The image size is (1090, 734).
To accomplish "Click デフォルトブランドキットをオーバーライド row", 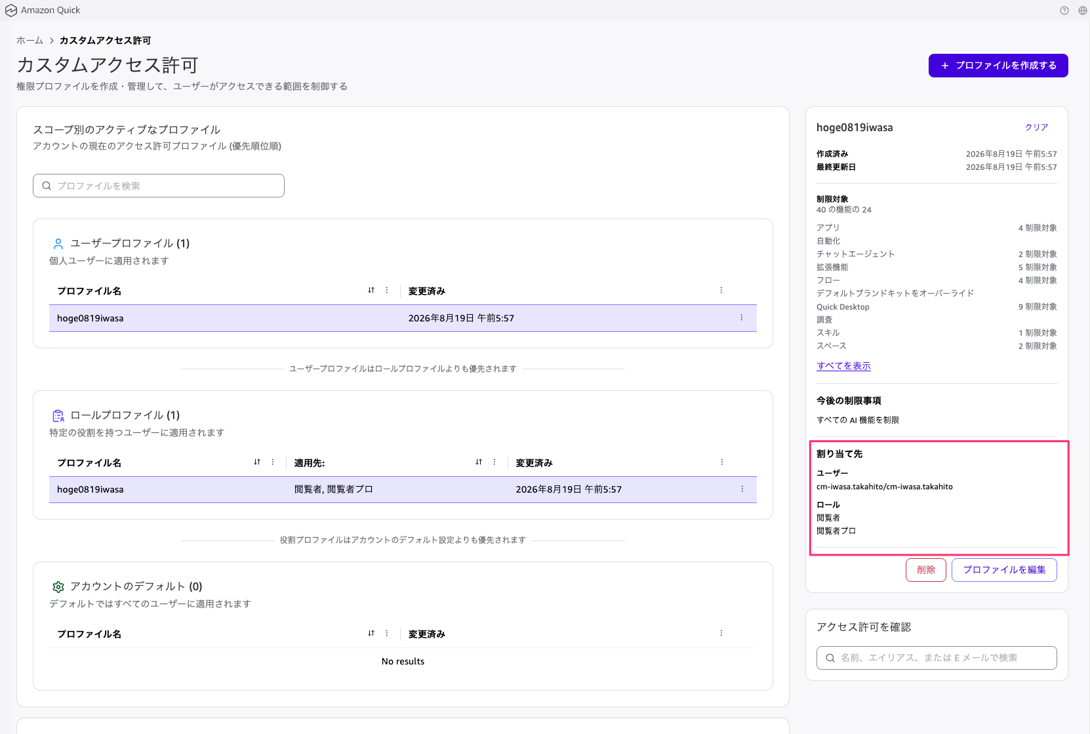I will [x=937, y=293].
